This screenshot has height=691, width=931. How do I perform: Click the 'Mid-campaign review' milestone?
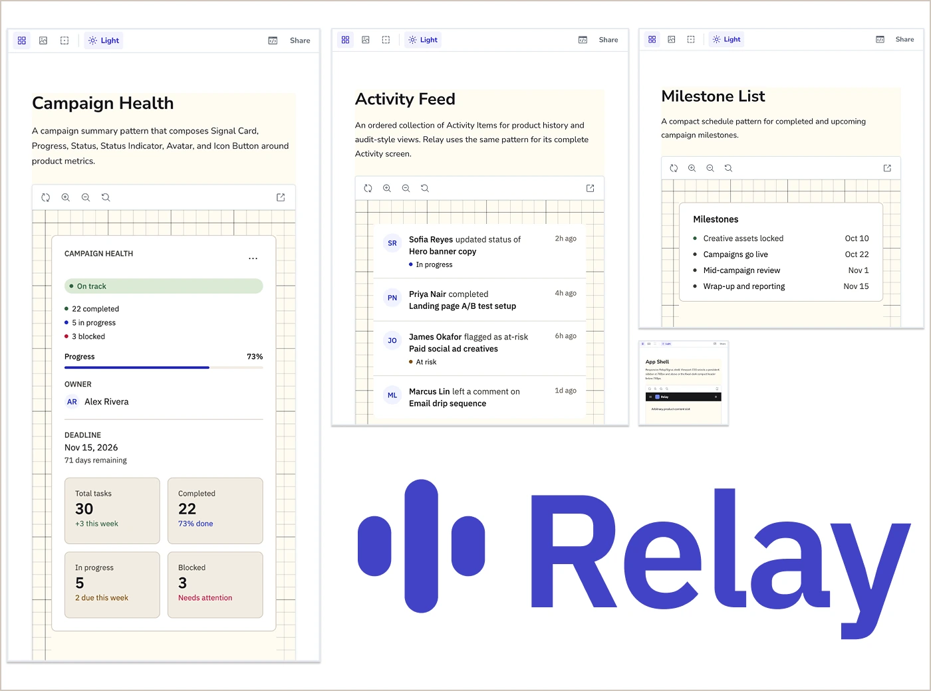[781, 270]
